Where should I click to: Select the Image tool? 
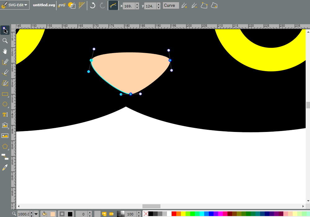tap(5, 136)
